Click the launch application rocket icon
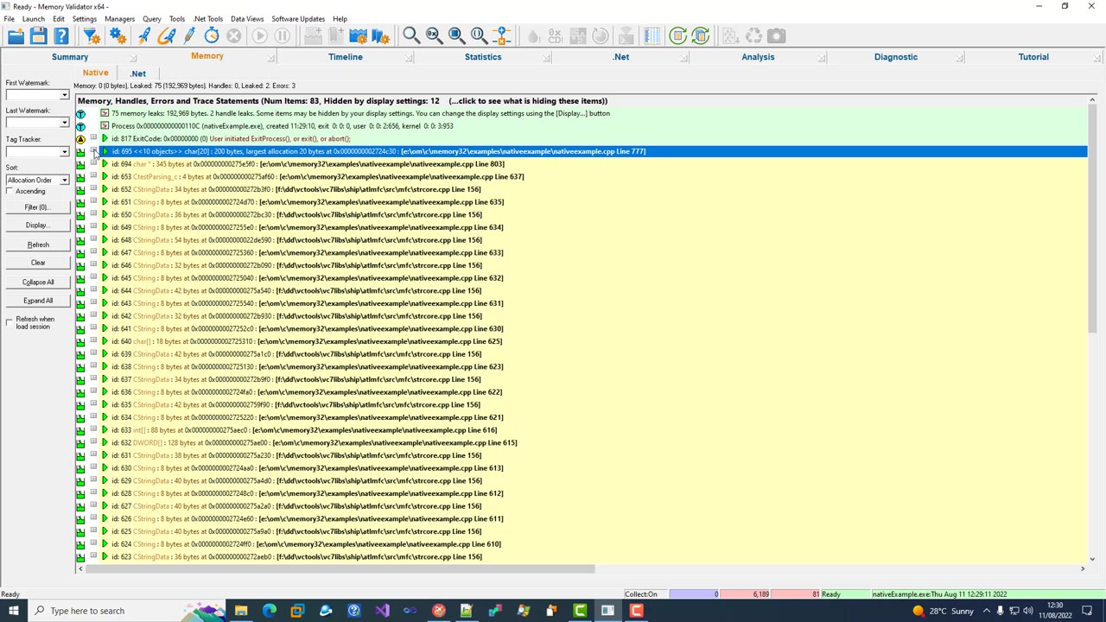 pyautogui.click(x=143, y=36)
